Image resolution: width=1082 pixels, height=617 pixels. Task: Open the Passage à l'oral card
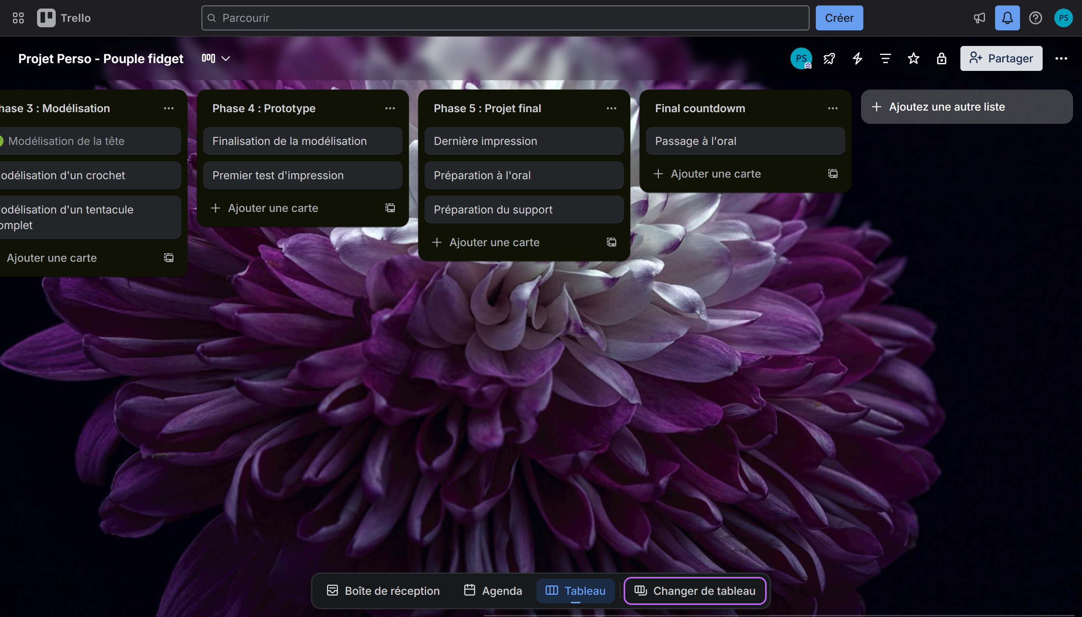click(x=745, y=141)
